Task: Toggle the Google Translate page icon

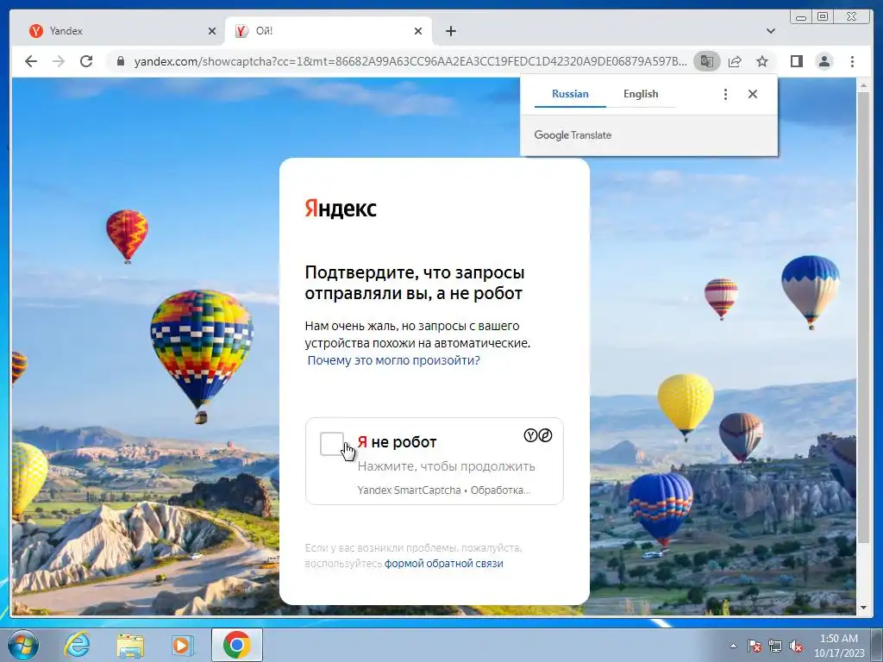Action: tap(707, 61)
